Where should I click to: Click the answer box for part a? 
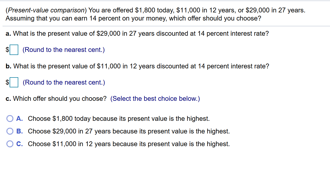[x=14, y=50]
